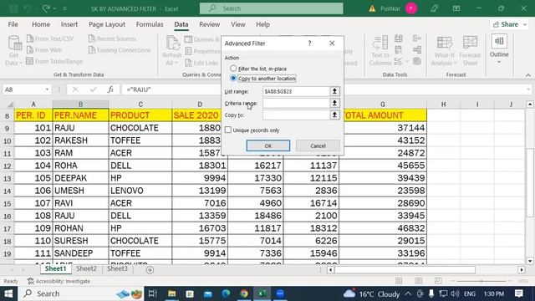The width and height of the screenshot is (535, 301).
Task: Open Advanced Filter help question mark
Action: point(309,43)
